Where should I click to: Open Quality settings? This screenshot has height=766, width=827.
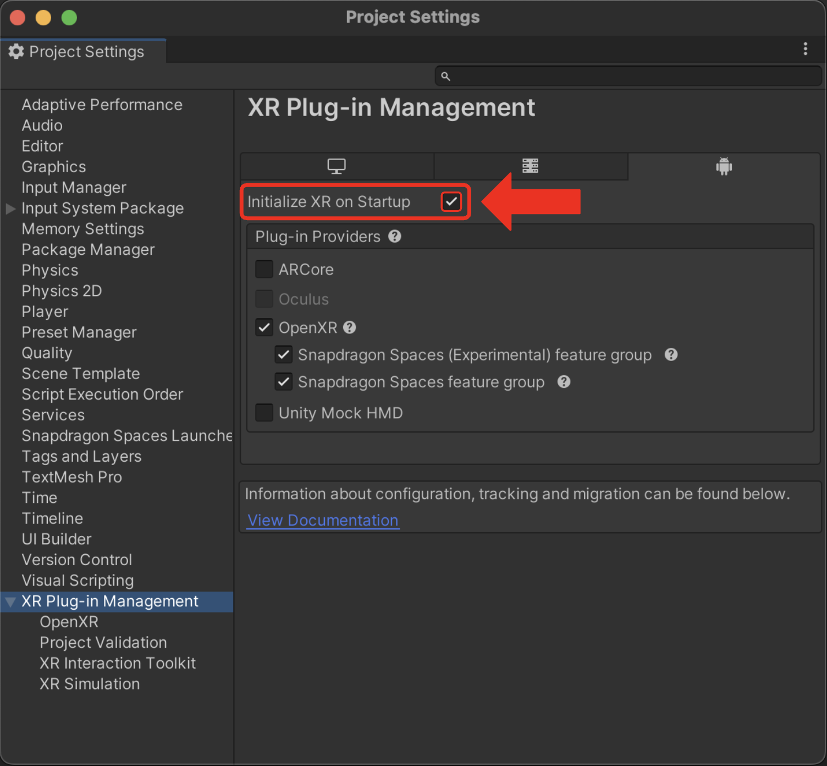(x=47, y=353)
